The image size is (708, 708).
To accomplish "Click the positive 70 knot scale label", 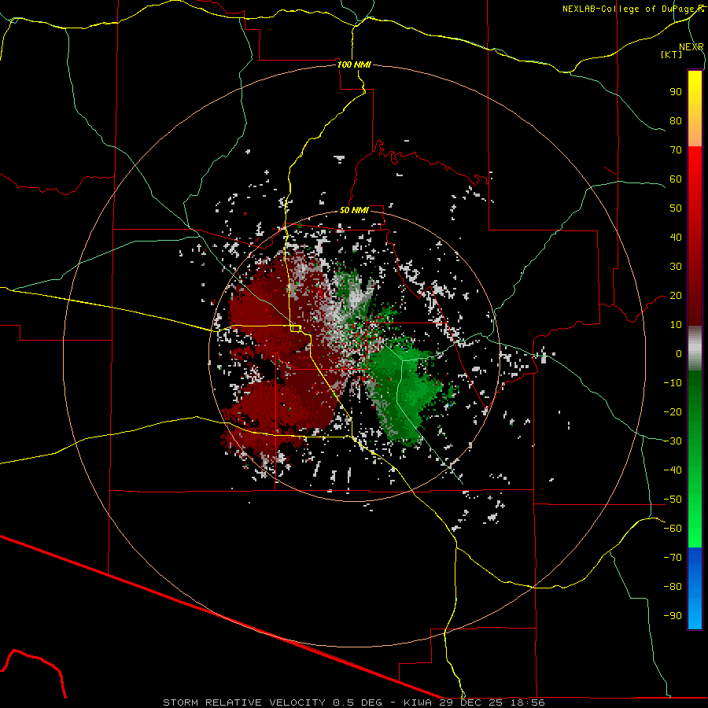I will pos(676,150).
